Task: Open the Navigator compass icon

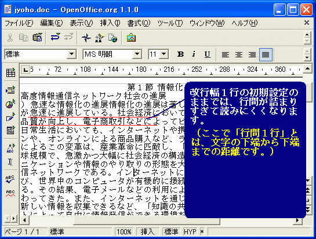Action: [86, 38]
